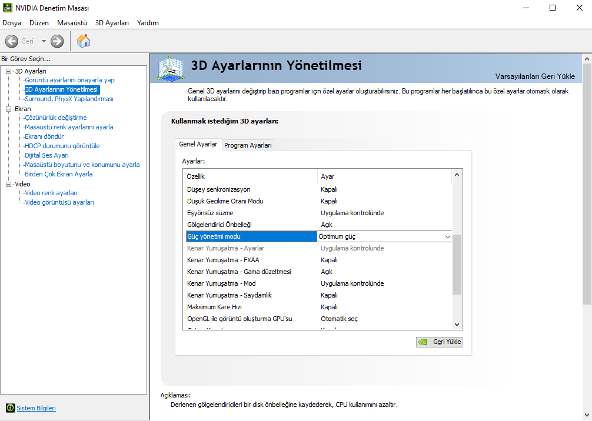Click the Geri Yükle button
Image resolution: width=592 pixels, height=421 pixels.
pos(439,342)
